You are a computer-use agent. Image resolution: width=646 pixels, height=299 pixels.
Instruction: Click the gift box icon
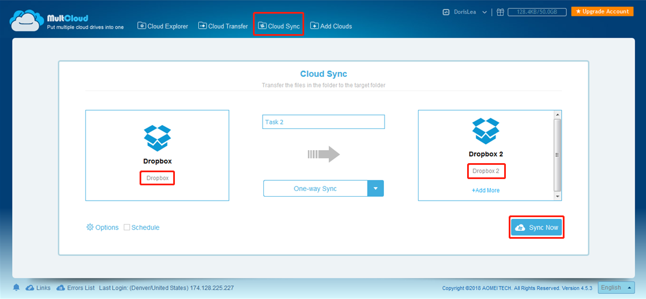(500, 12)
